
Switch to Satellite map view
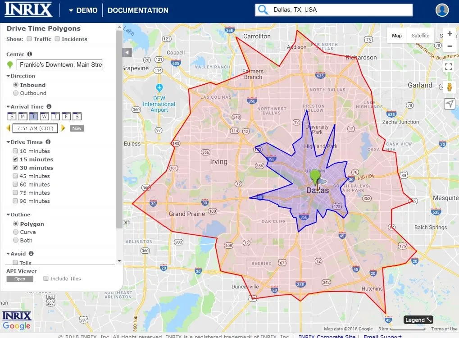pos(420,36)
